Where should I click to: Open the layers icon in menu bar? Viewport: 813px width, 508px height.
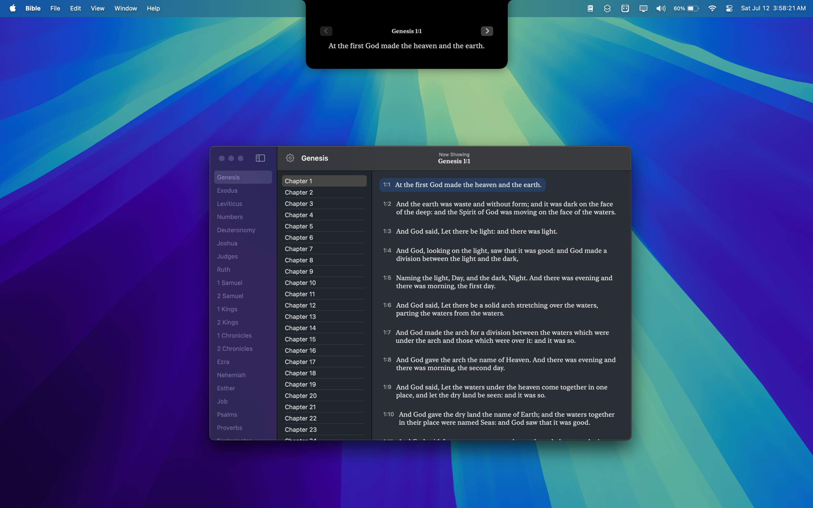pyautogui.click(x=607, y=8)
